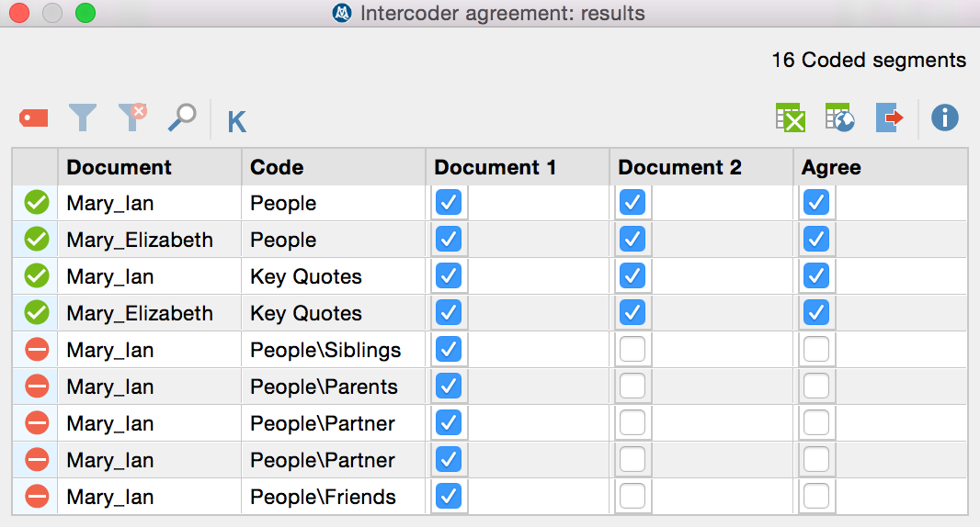The height and width of the screenshot is (527, 980).
Task: Apply the filter funnel icon
Action: pos(83,118)
